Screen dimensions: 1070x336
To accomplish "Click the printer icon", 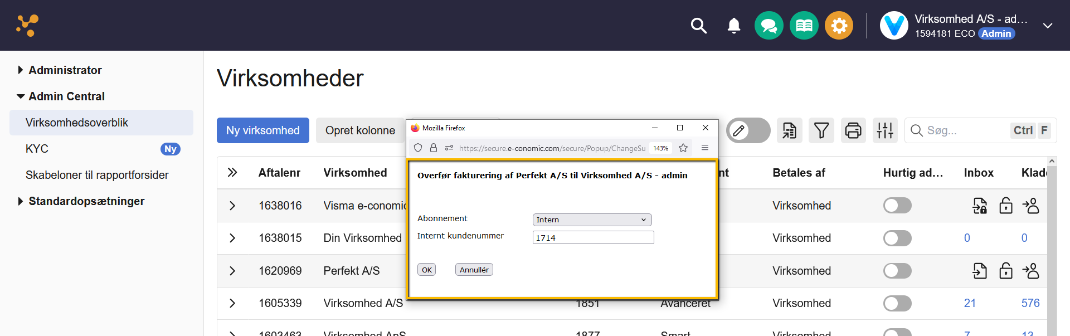I will pos(853,130).
